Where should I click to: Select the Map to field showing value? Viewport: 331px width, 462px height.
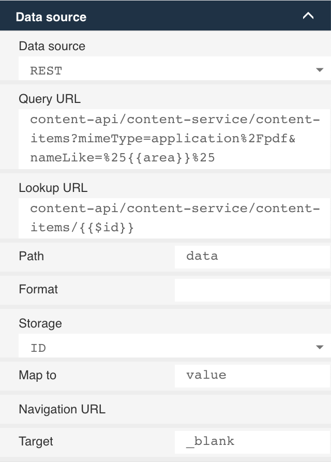(x=251, y=376)
